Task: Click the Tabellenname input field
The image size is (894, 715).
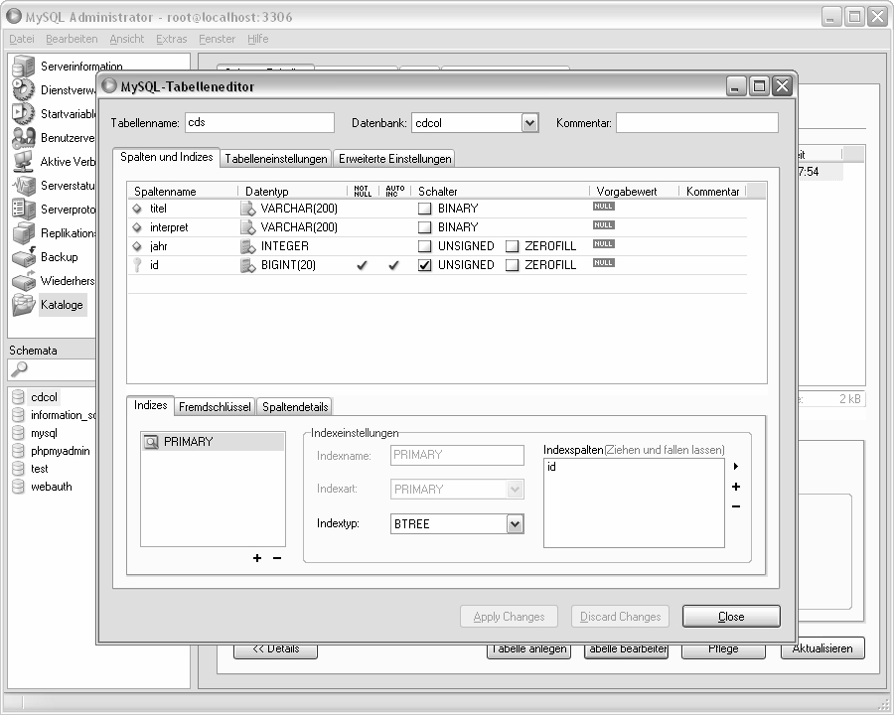Action: coord(260,122)
